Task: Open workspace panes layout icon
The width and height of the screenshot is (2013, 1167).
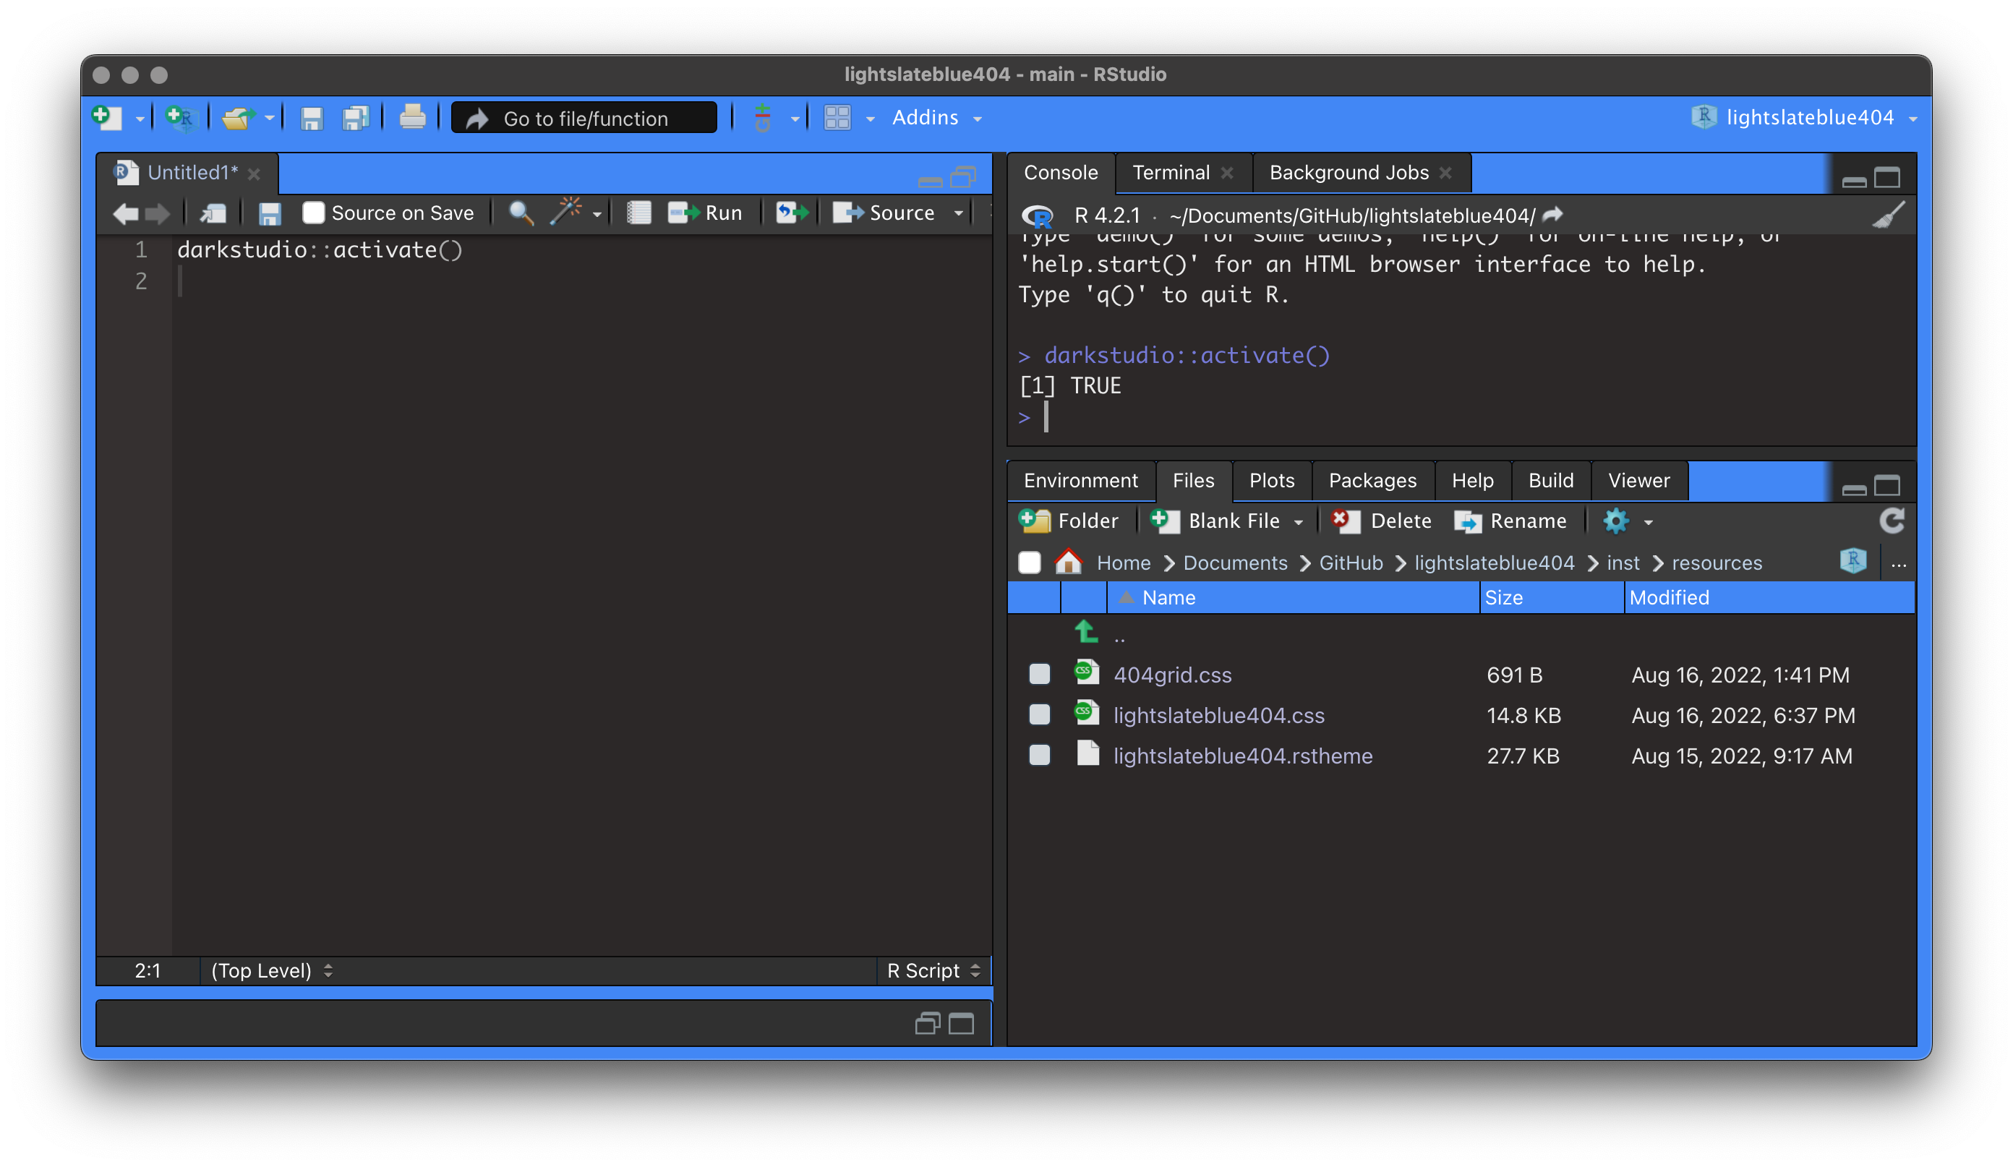Action: point(837,118)
